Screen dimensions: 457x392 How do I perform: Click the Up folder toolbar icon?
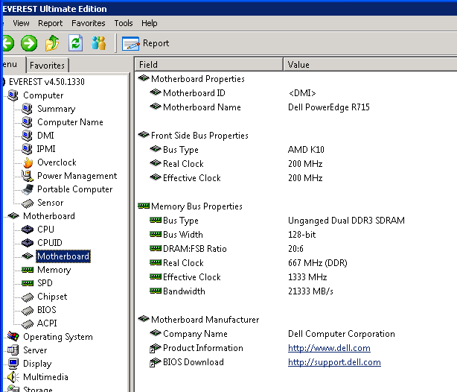click(x=52, y=43)
